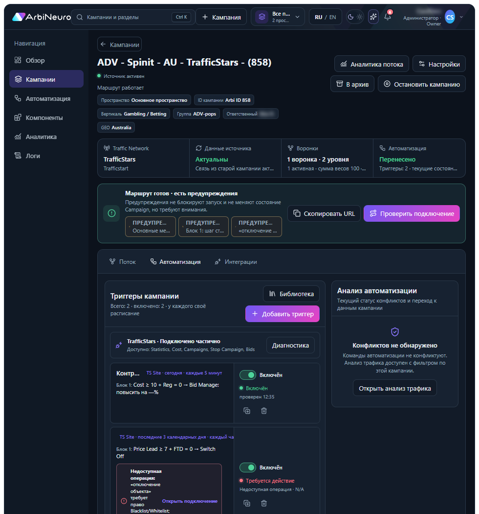Screen dimensions: 479x514
Task: Click the ArbiNeuro logo
Action: pyautogui.click(x=41, y=17)
